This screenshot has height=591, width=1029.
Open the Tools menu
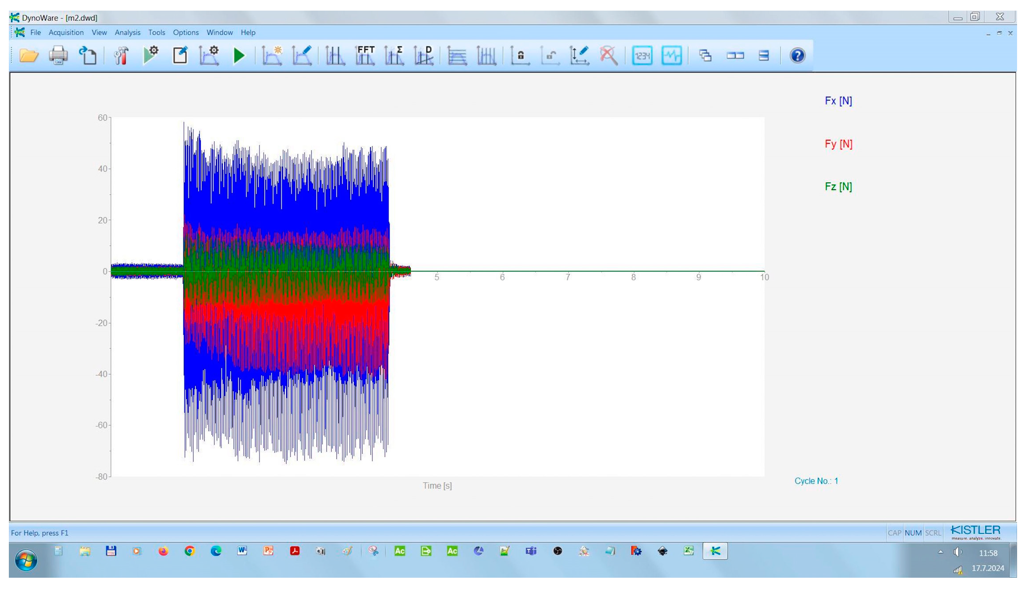coord(157,32)
